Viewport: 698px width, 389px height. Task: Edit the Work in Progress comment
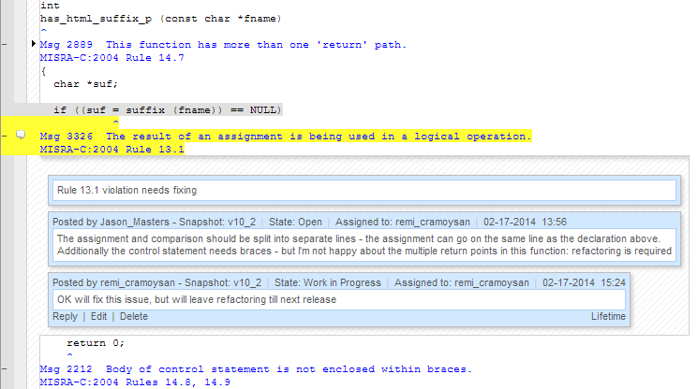[x=98, y=317]
